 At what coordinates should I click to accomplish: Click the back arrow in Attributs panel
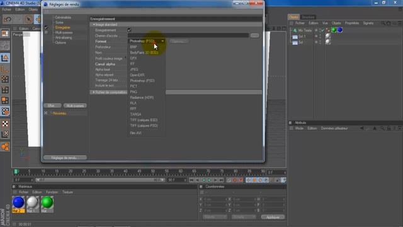click(361, 128)
